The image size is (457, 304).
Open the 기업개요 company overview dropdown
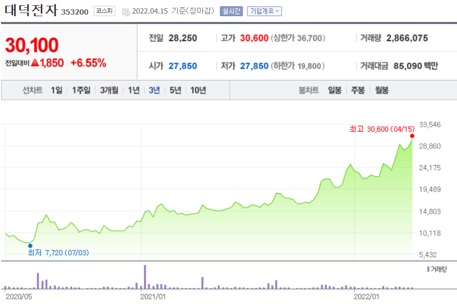click(x=264, y=11)
